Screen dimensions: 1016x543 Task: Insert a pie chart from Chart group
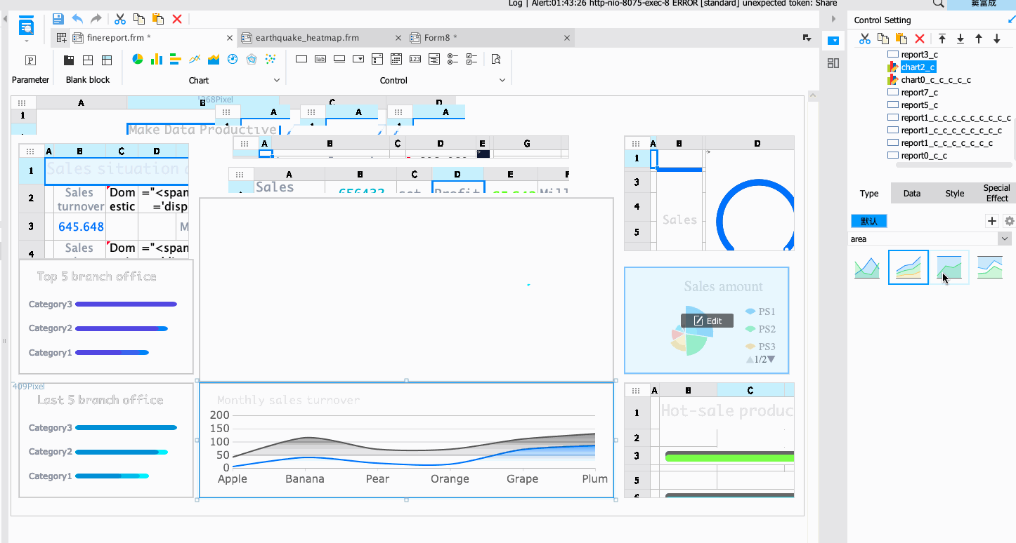[x=138, y=59]
